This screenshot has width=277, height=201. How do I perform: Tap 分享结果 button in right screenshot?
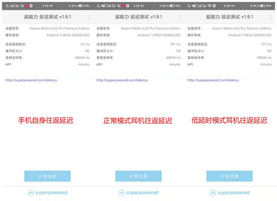229,176
